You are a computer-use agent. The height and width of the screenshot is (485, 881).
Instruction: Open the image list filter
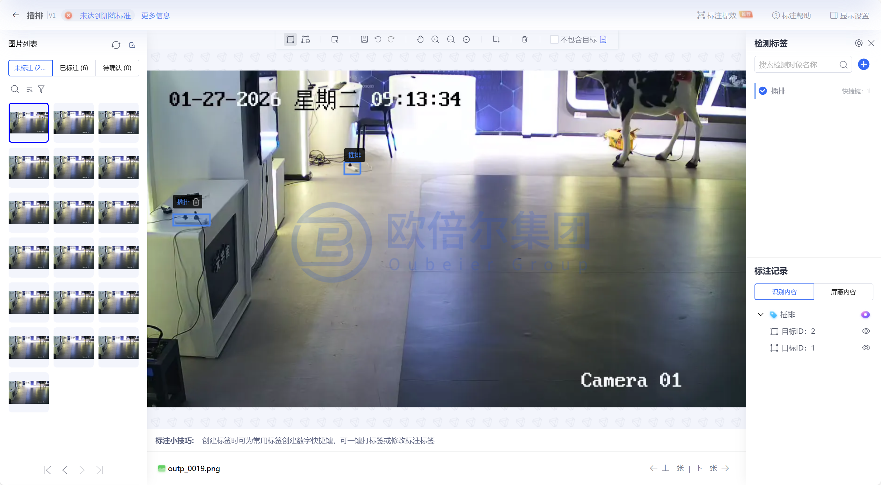tap(41, 90)
